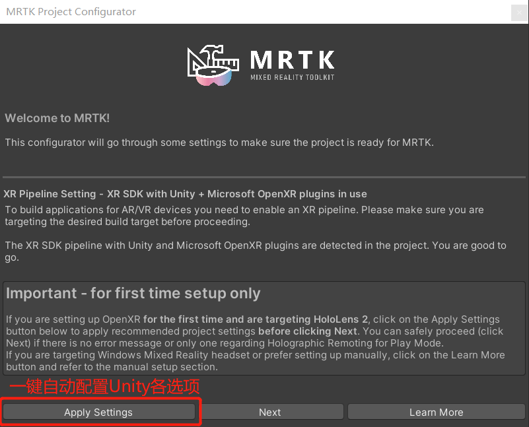
Task: Select the XR Pipeline Setting heading
Action: (185, 194)
